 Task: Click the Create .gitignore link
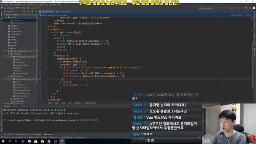(237, 15)
